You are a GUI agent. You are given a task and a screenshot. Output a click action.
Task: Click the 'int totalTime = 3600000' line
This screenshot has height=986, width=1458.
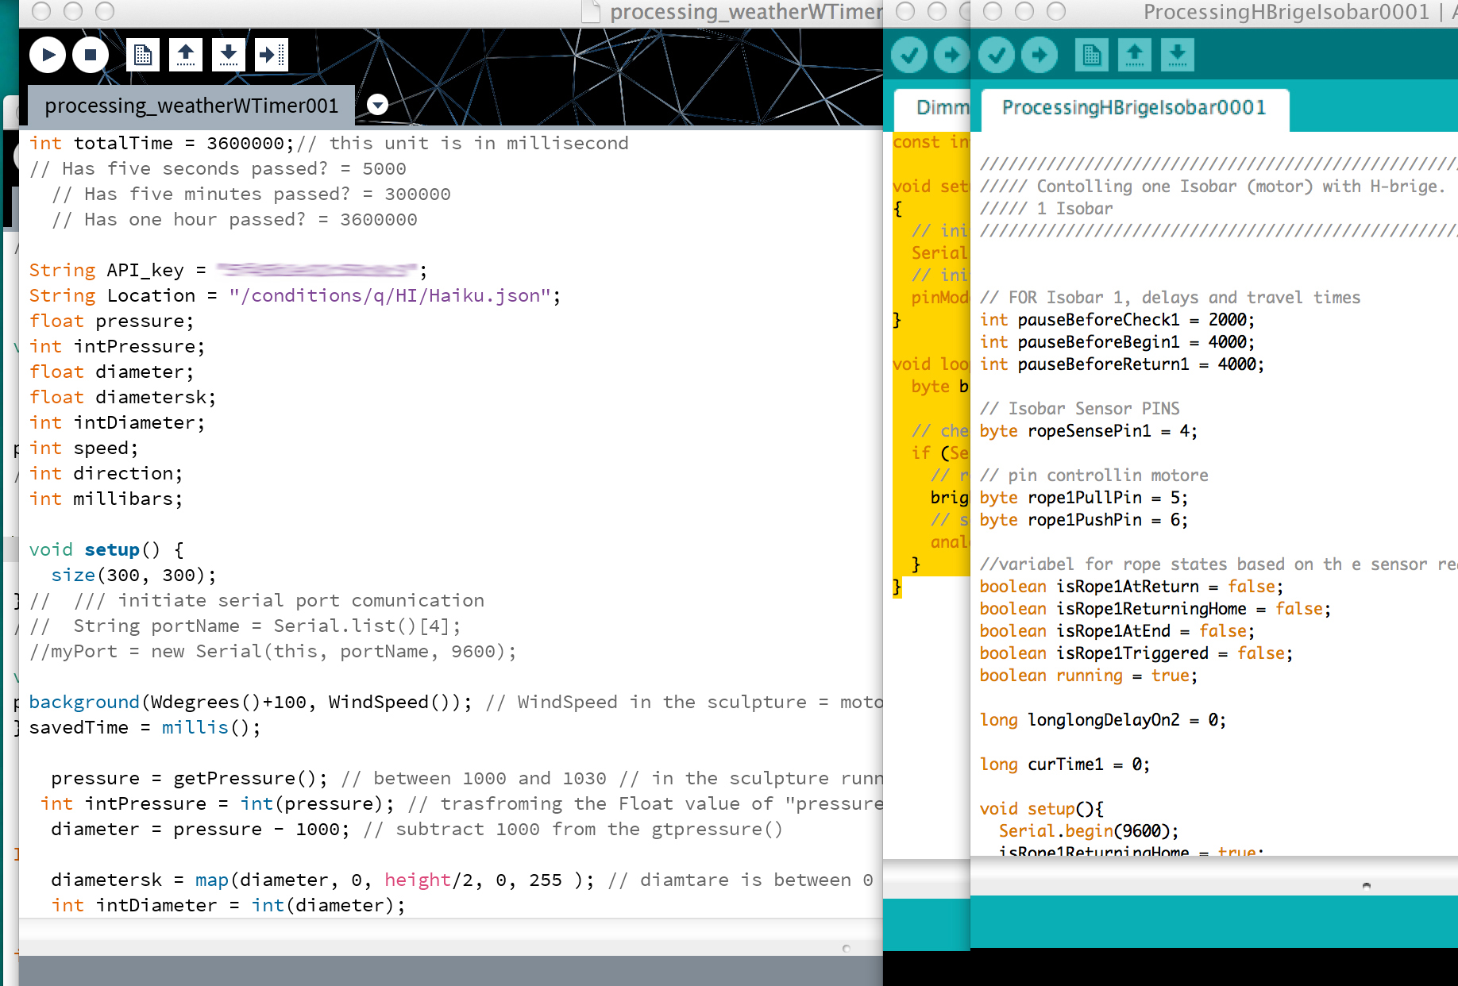pos(329,143)
